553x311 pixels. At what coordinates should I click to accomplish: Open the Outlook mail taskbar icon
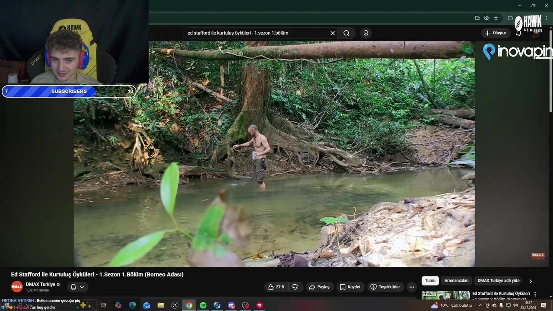coord(146,305)
